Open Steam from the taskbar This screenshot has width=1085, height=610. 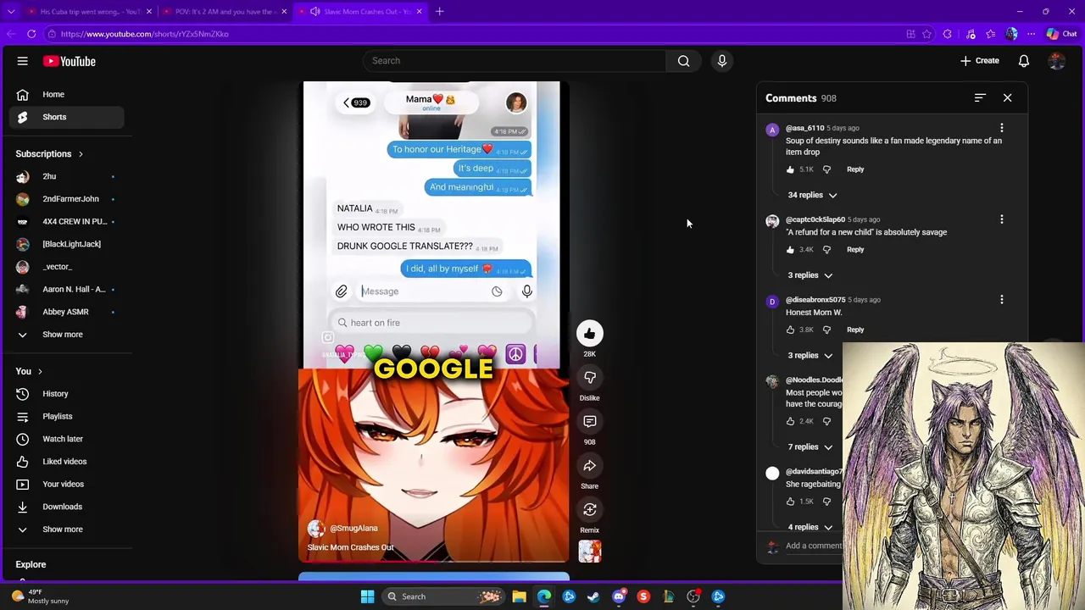[x=593, y=596]
